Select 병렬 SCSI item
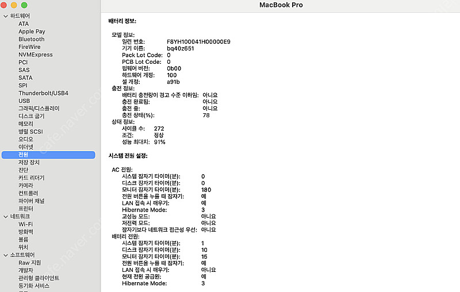 (x=30, y=132)
